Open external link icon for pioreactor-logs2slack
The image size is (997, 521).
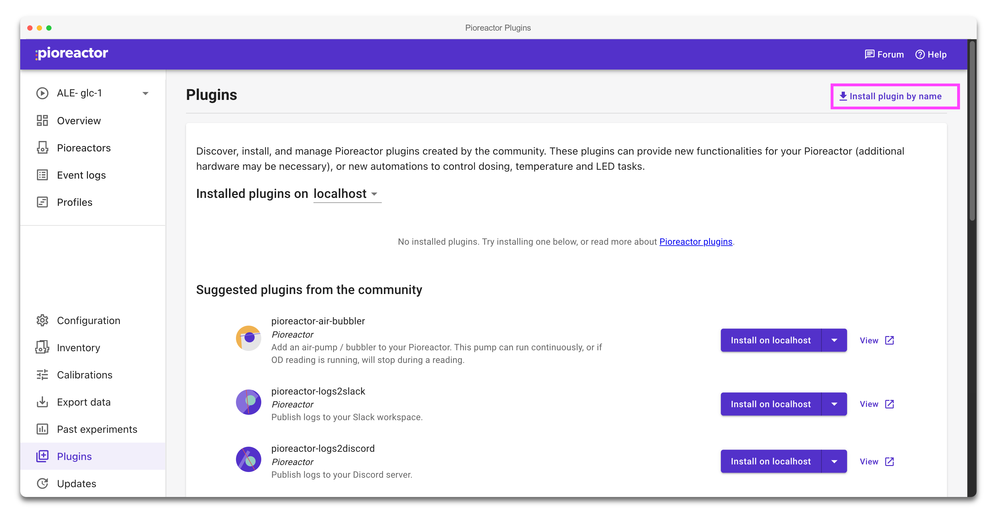[x=889, y=404]
